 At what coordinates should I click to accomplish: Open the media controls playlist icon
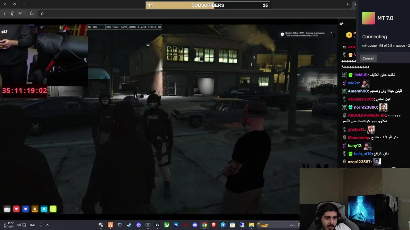pyautogui.click(x=20, y=13)
